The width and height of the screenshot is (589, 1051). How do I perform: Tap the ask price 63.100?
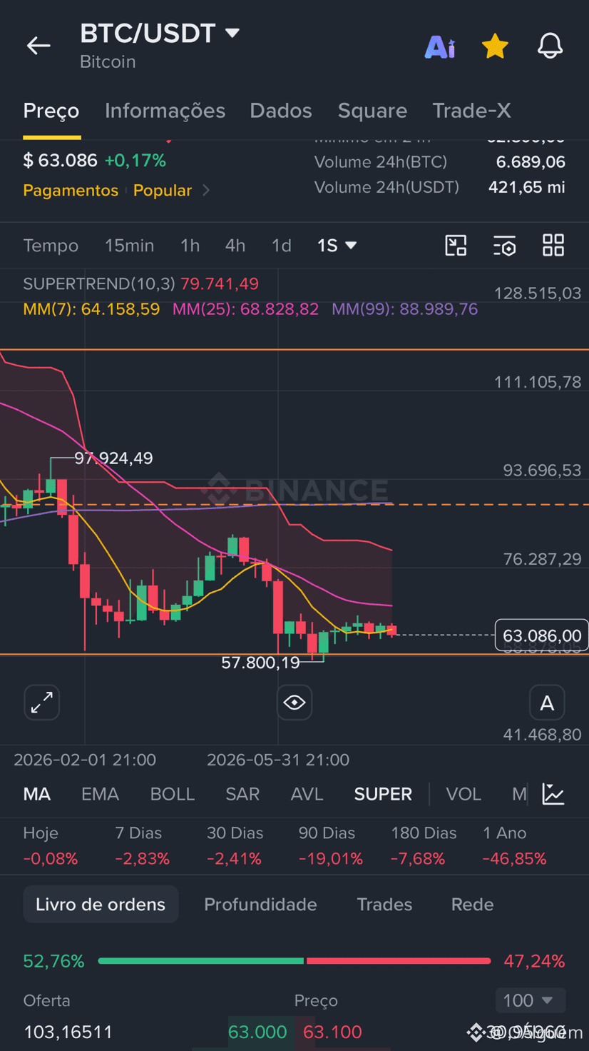click(332, 1032)
